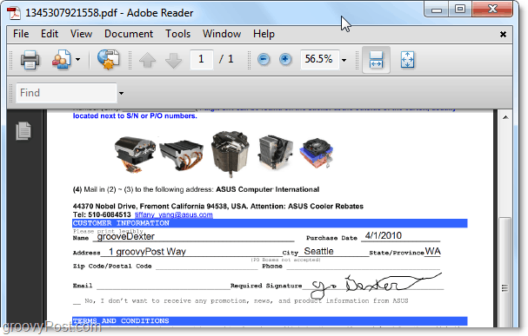Screen dimensions: 528x336
Task: Click the Purchase Date field 4/1/2010
Action: pos(400,236)
